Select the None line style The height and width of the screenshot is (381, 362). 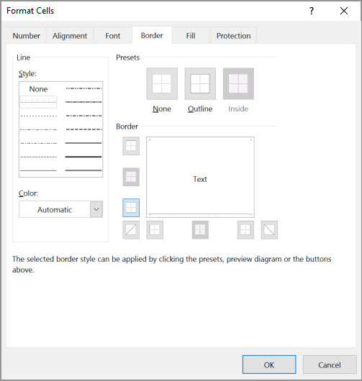(38, 89)
